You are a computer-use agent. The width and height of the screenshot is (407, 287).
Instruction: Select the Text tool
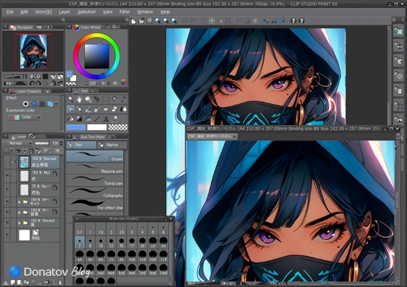106,119
